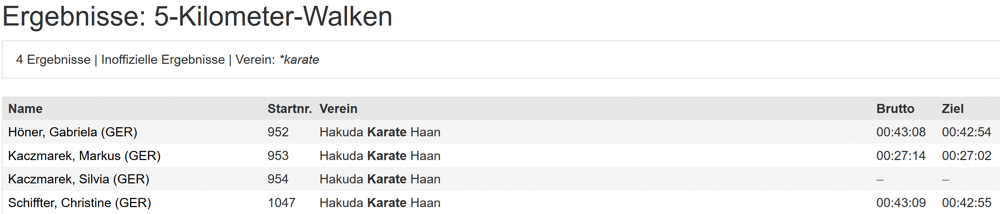1000x214 pixels.
Task: Click Ziel time 00:27:02
Action: pyautogui.click(x=966, y=156)
